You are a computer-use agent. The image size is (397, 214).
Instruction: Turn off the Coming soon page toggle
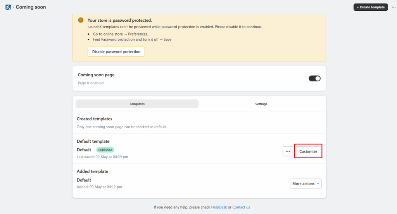pos(314,79)
